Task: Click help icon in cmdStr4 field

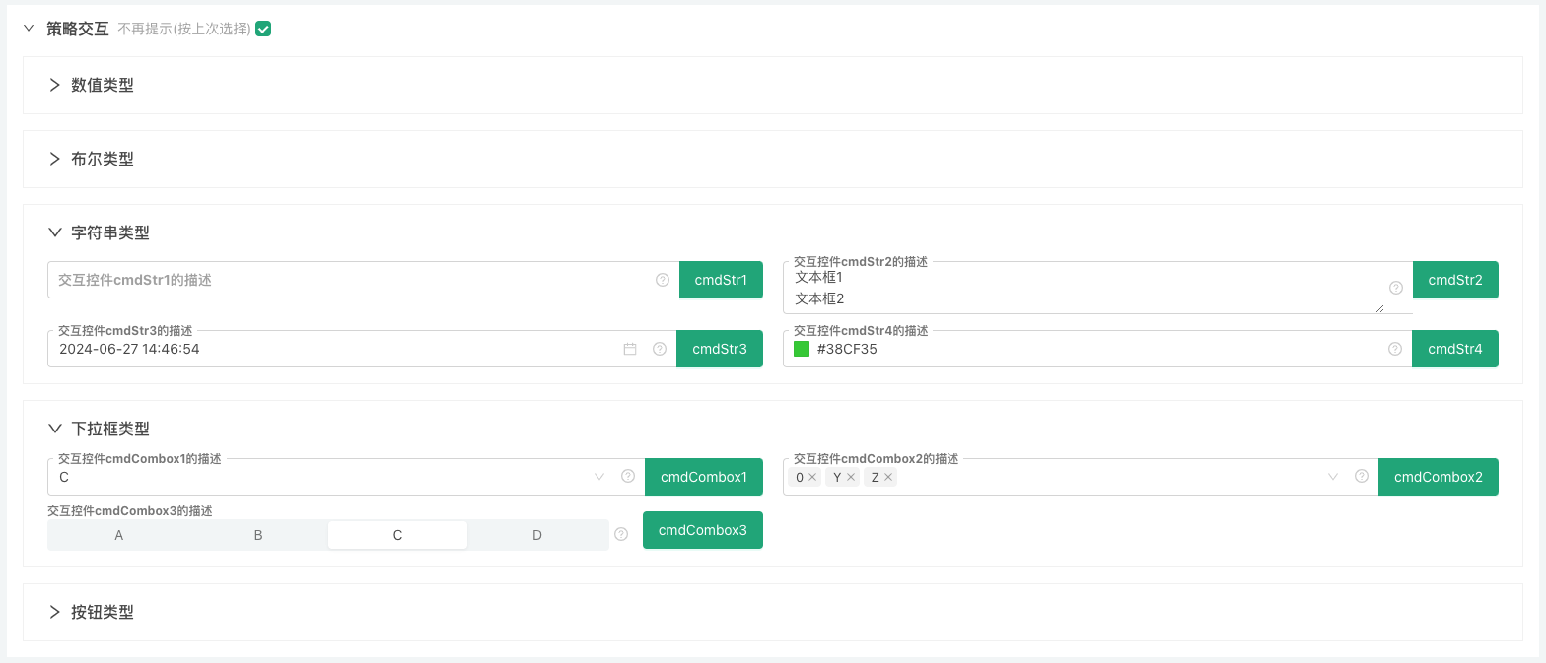Action: tap(1395, 349)
